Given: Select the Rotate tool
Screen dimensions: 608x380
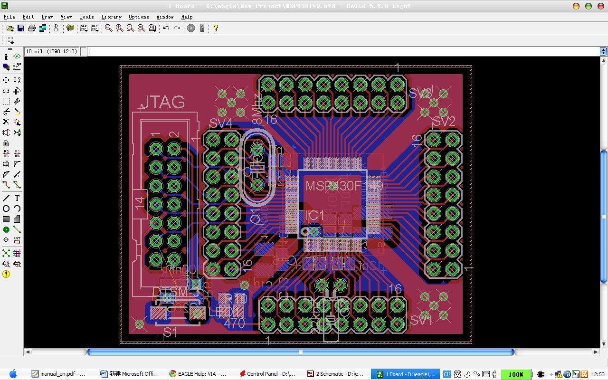Looking at the screenshot, I should click(x=17, y=91).
